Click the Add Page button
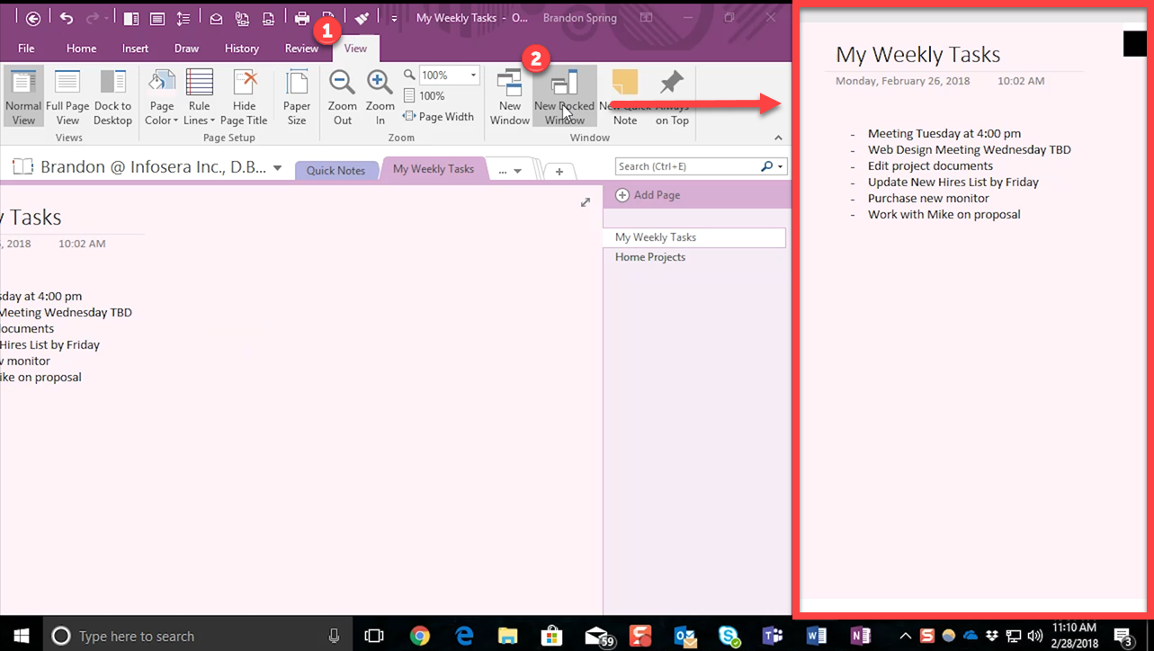 [x=648, y=195]
